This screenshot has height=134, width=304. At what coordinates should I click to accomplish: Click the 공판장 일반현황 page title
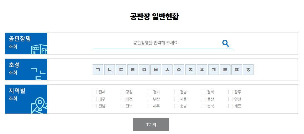click(x=154, y=17)
